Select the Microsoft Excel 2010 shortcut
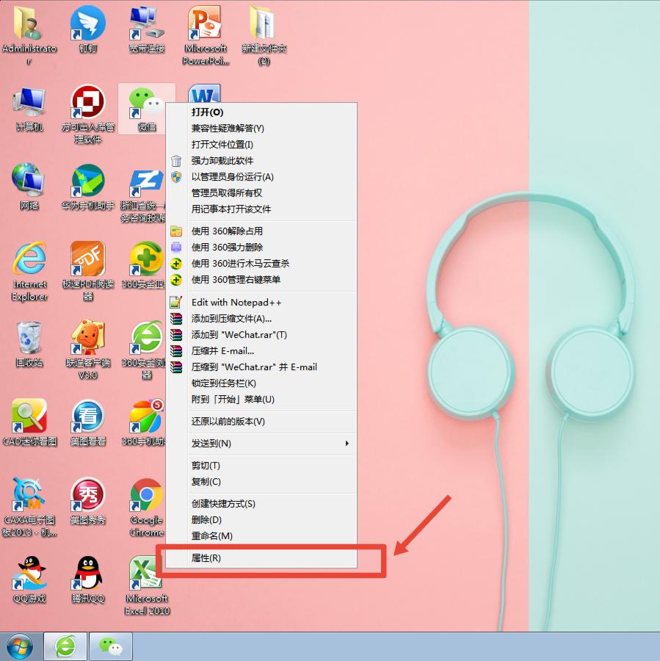 click(x=146, y=586)
